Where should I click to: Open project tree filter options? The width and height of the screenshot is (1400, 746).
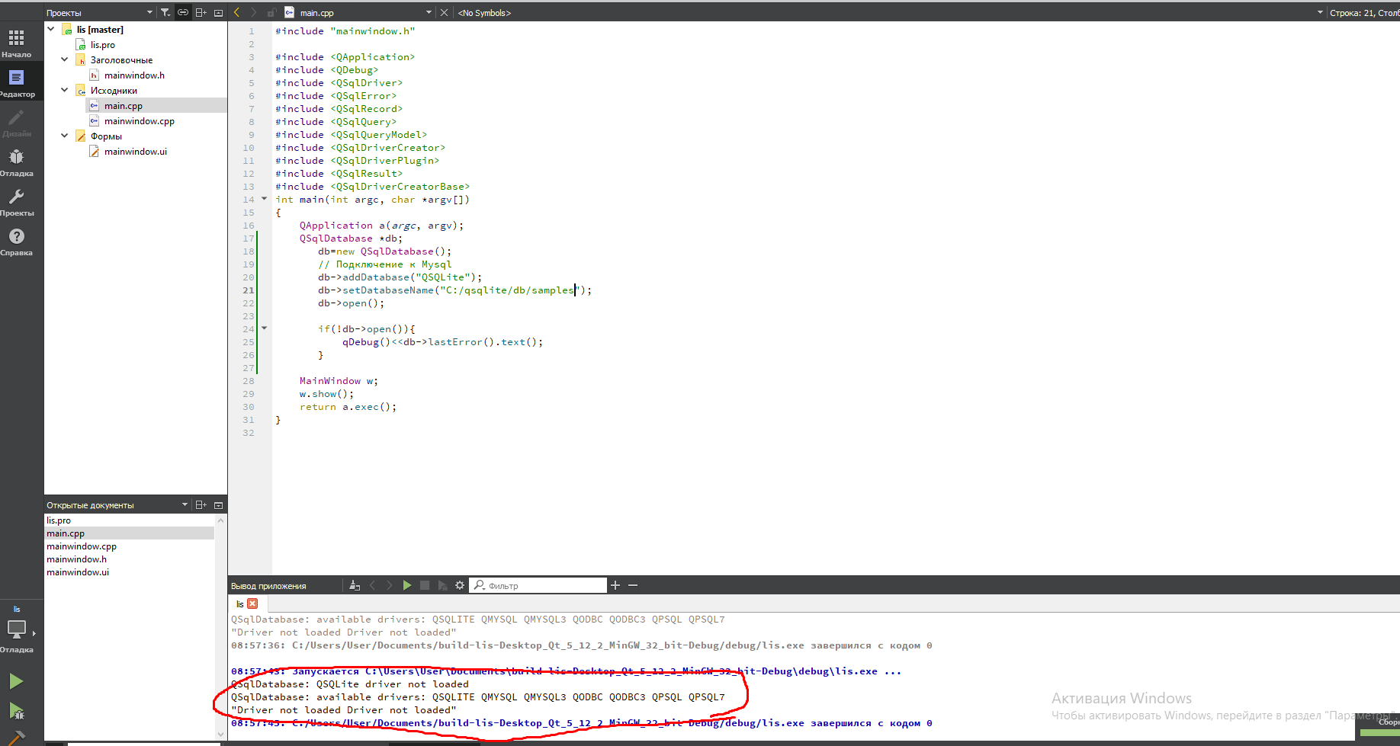point(165,12)
